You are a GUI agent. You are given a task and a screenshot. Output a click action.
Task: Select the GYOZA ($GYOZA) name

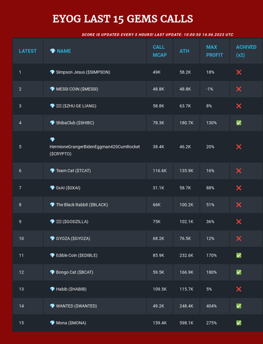(73, 239)
